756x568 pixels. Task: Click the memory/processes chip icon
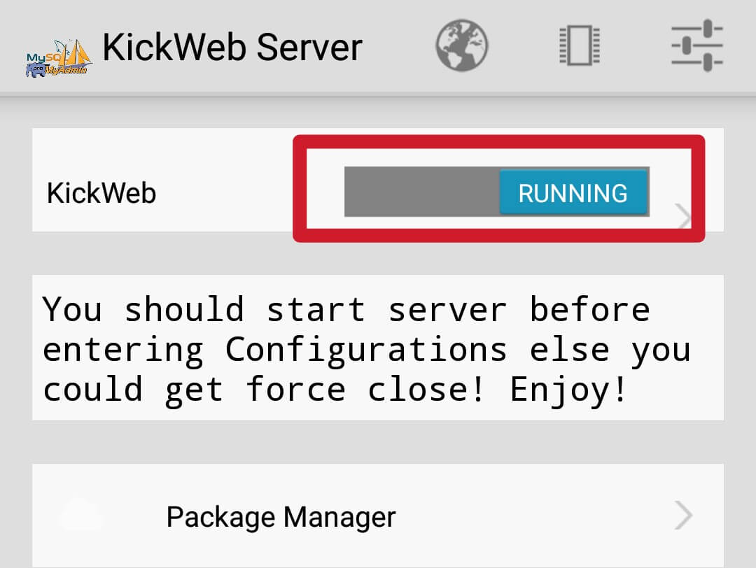[x=578, y=44]
